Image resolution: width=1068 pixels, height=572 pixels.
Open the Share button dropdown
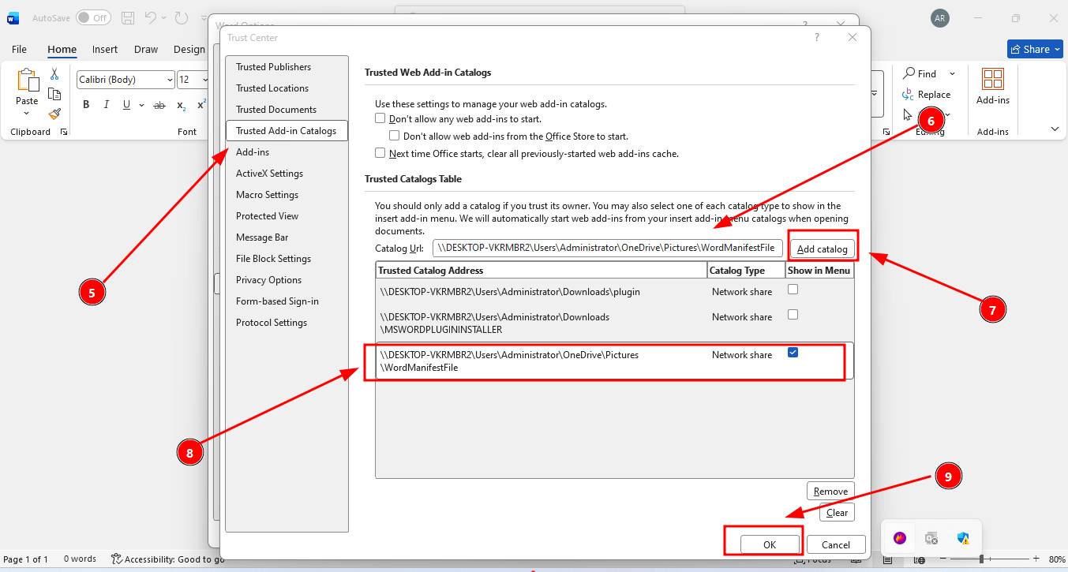1036,49
